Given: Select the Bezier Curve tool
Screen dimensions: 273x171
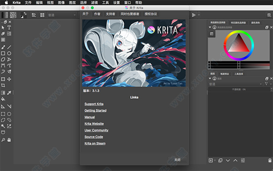Looking at the screenshot, I should coord(3,65).
